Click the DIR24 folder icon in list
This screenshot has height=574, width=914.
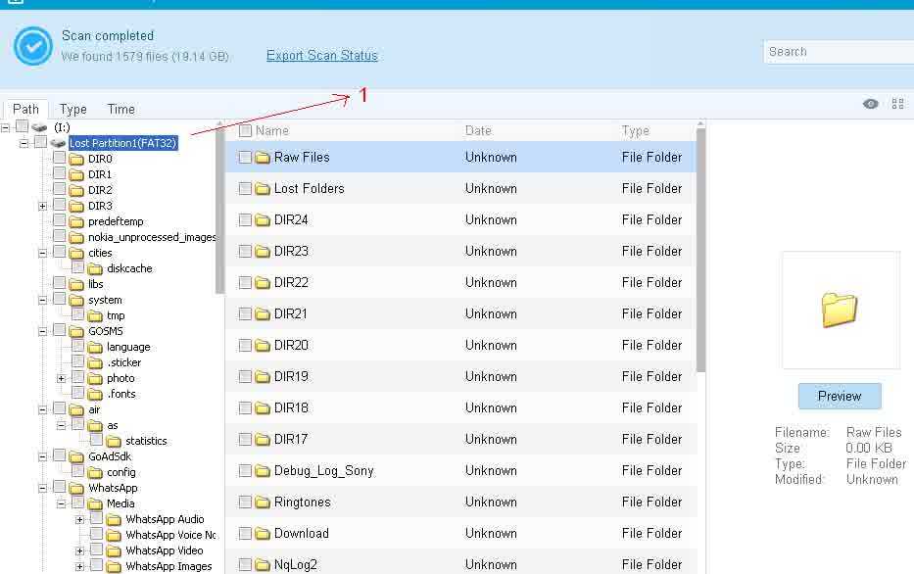[x=263, y=220]
